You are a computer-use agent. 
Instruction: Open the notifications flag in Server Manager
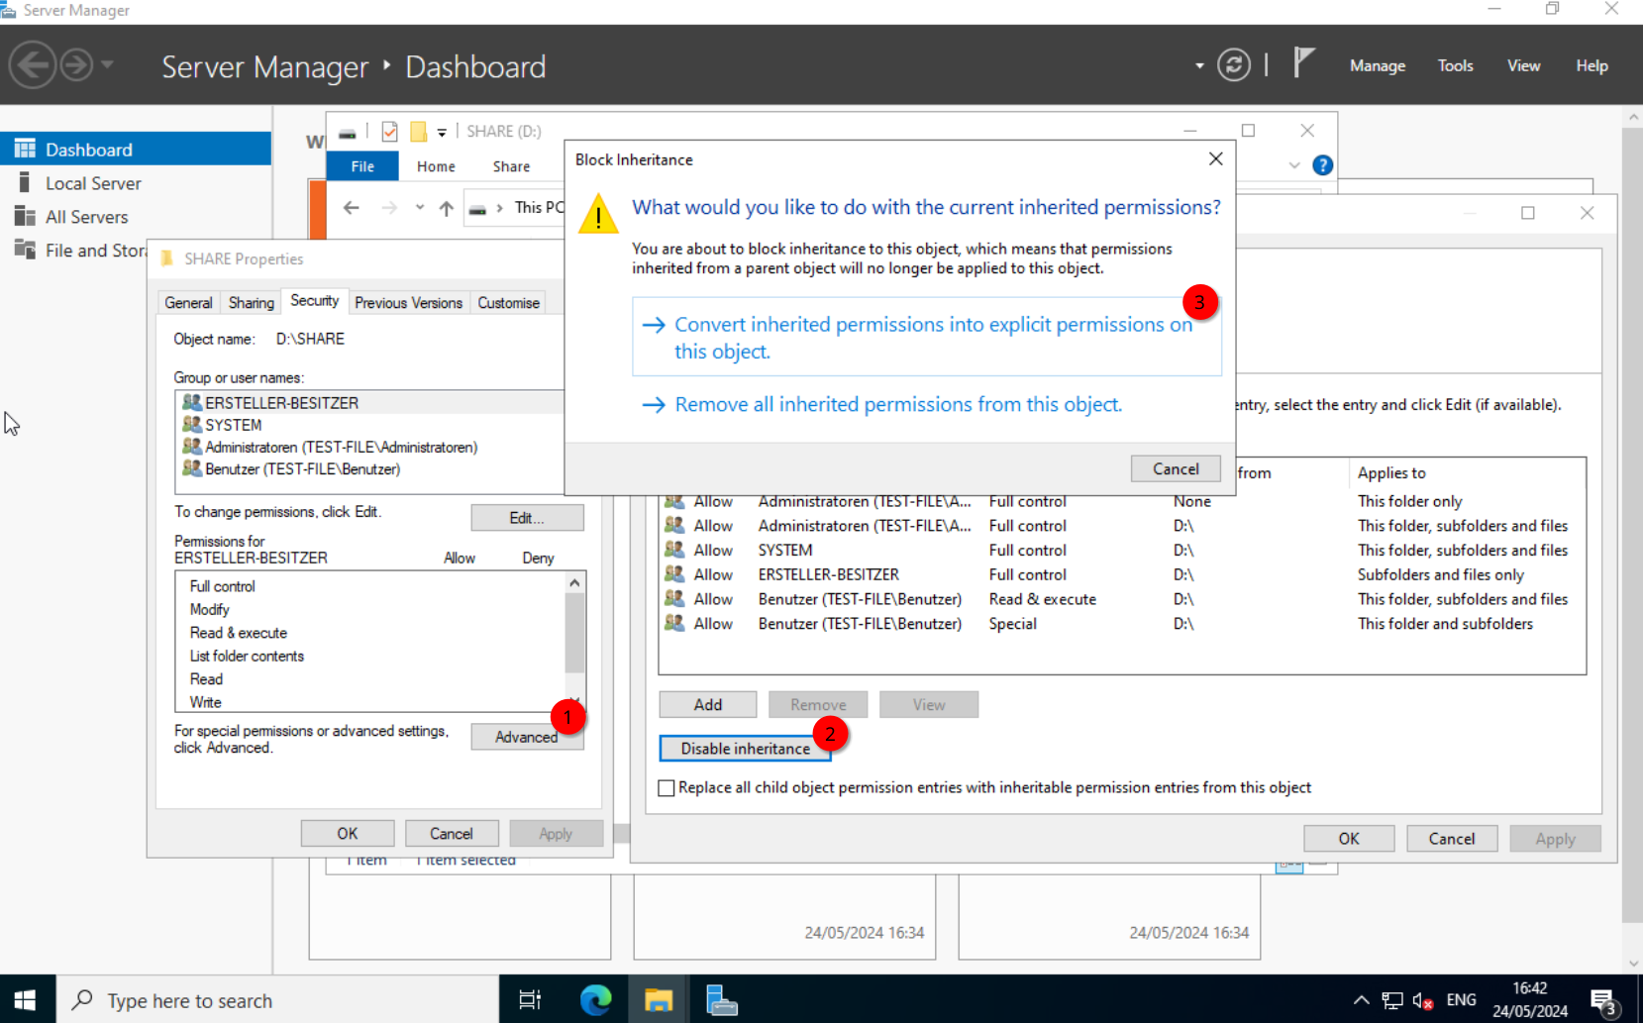(x=1304, y=63)
